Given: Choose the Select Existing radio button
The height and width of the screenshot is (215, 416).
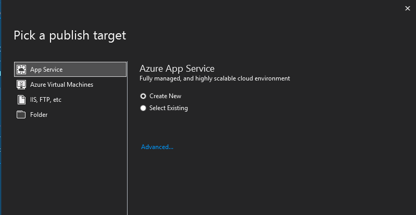Looking at the screenshot, I should click(143, 108).
